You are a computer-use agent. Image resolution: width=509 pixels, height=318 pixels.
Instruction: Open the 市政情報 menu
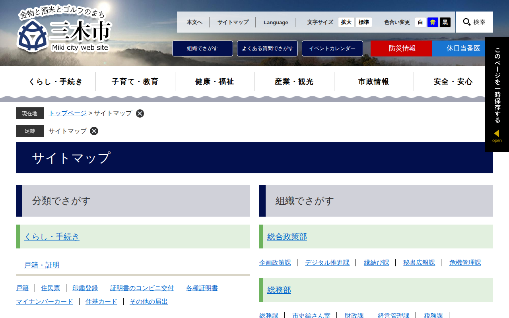374,81
